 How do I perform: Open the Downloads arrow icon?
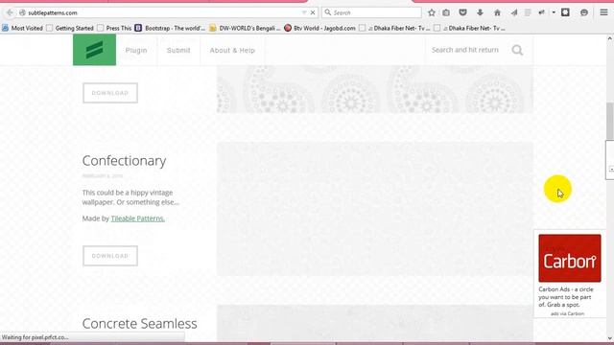click(480, 12)
